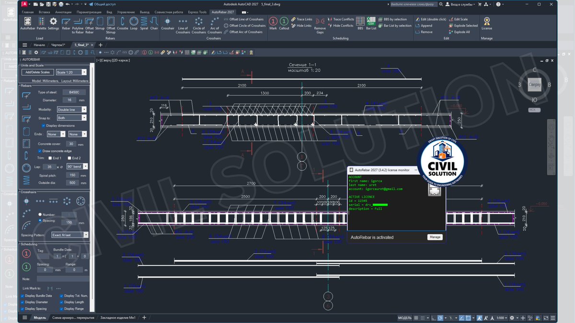Select the Rebar tool in ribbon
The width and height of the screenshot is (575, 323).
pos(66,24)
